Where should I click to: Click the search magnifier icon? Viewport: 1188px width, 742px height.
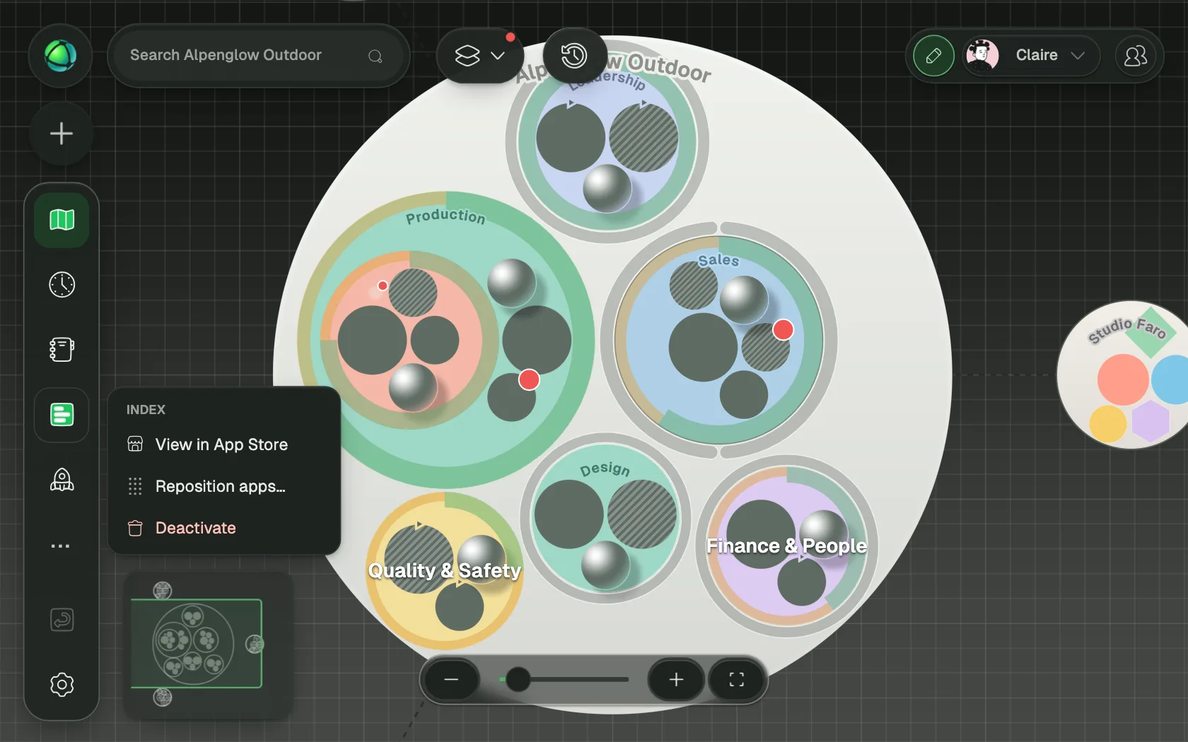[375, 56]
